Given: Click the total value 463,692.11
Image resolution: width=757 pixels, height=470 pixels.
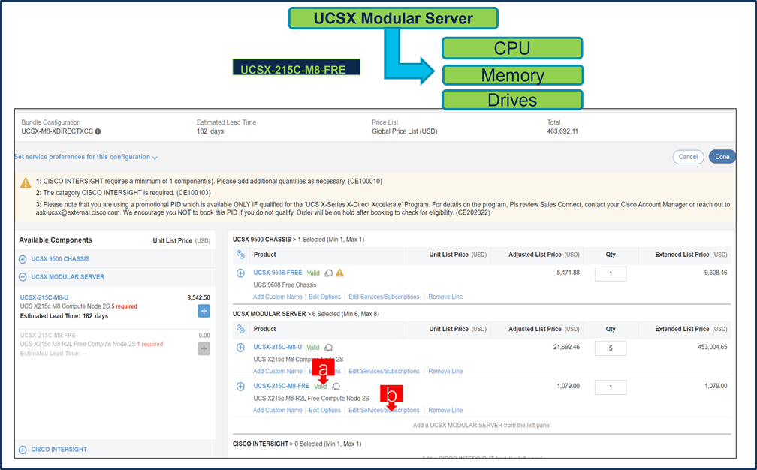Looking at the screenshot, I should pos(562,131).
